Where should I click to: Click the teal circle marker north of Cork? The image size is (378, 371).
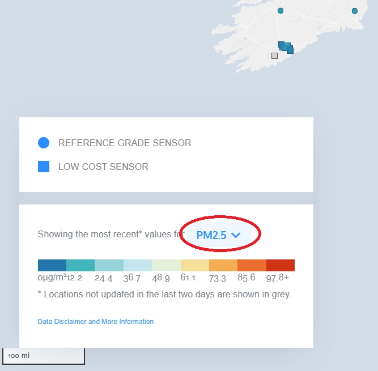tap(281, 11)
